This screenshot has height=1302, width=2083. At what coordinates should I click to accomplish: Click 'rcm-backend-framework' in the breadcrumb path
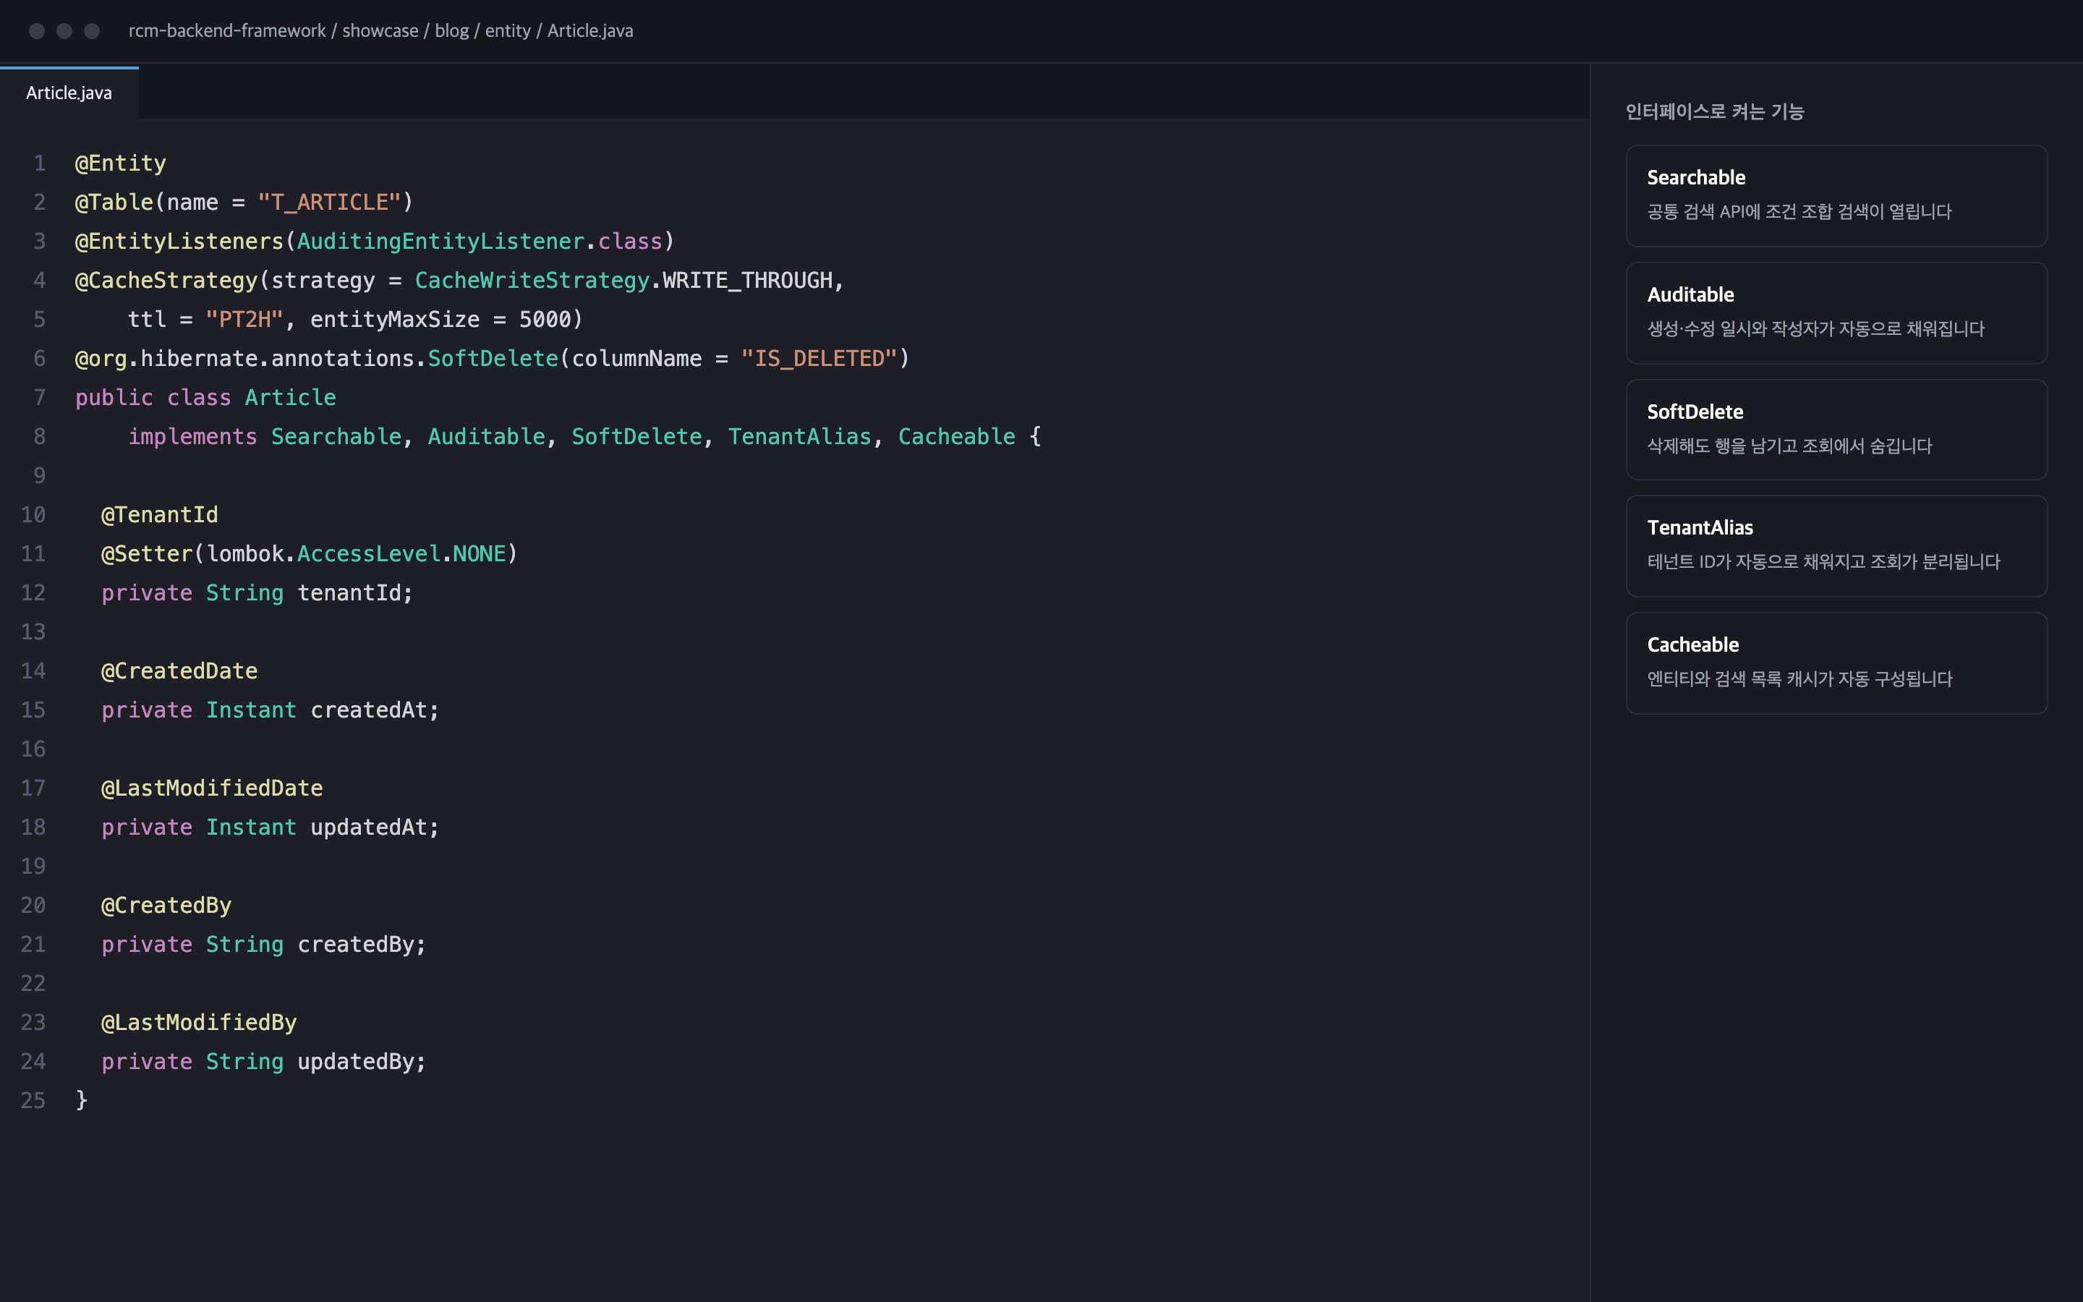[227, 31]
